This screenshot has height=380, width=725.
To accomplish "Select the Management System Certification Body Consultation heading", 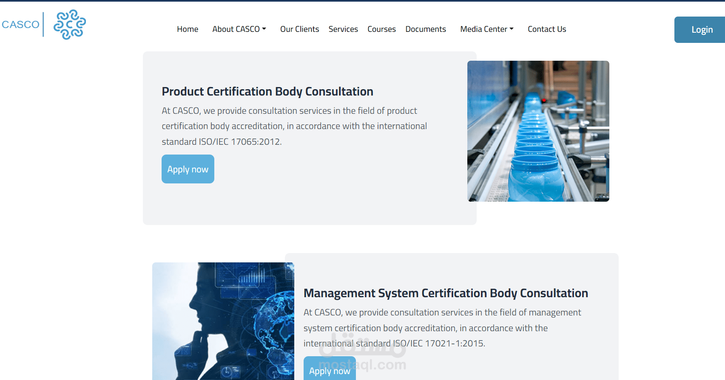I will point(446,293).
